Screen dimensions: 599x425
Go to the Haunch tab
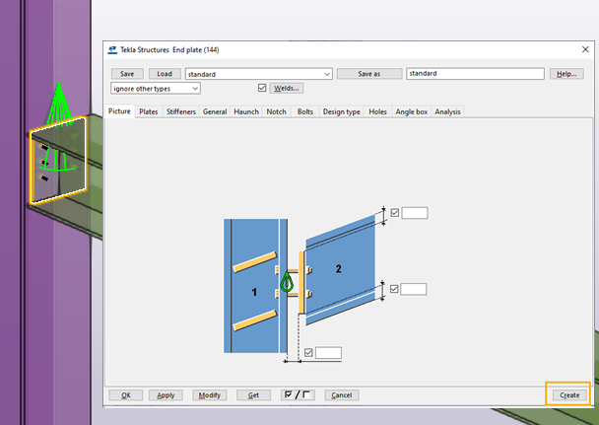pos(246,111)
